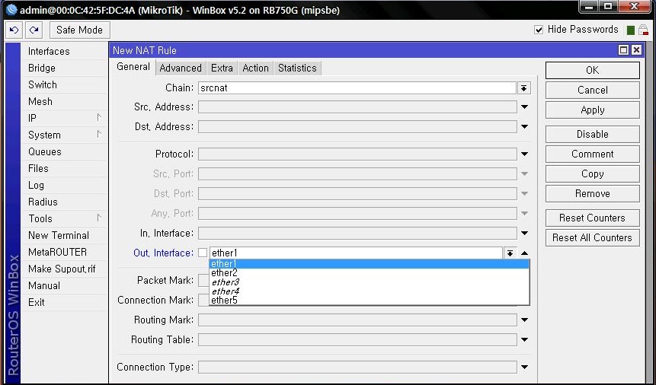Click the Out. Interface dropdown button
This screenshot has height=385, width=656.
[510, 253]
